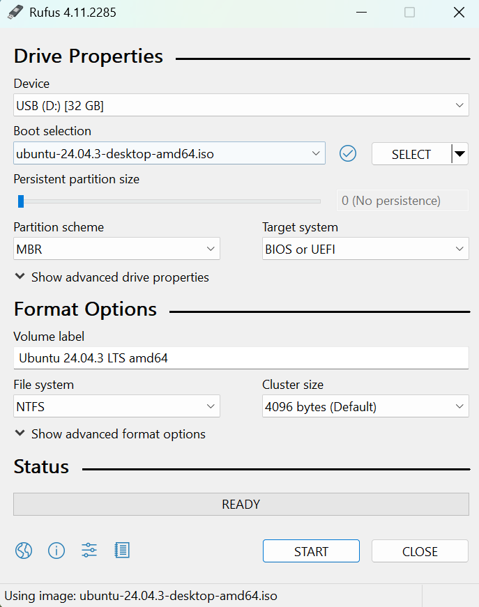Show the log icon
Viewport: 479px width, 607px height.
tap(122, 551)
